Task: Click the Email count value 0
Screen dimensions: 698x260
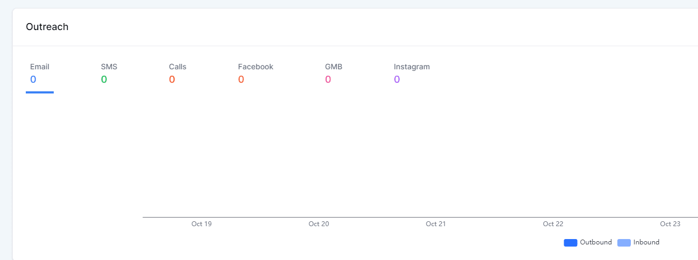Action: (33, 80)
